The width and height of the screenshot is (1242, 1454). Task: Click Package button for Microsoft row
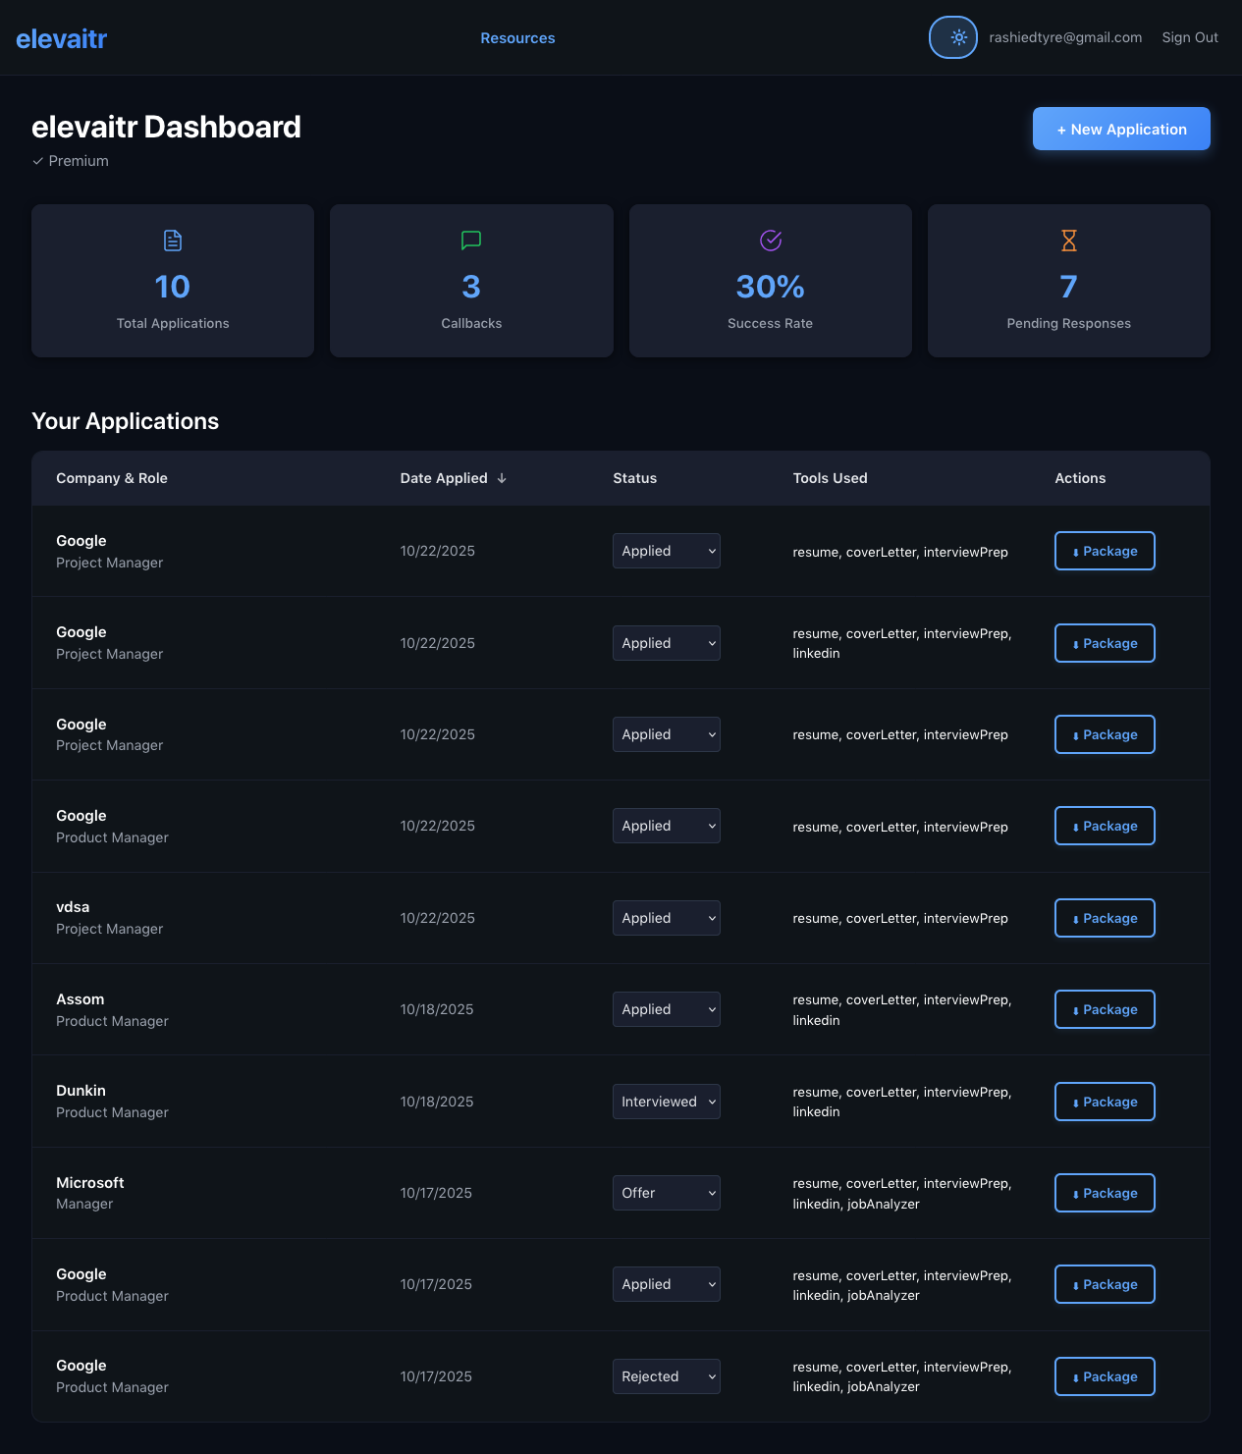[x=1105, y=1193]
